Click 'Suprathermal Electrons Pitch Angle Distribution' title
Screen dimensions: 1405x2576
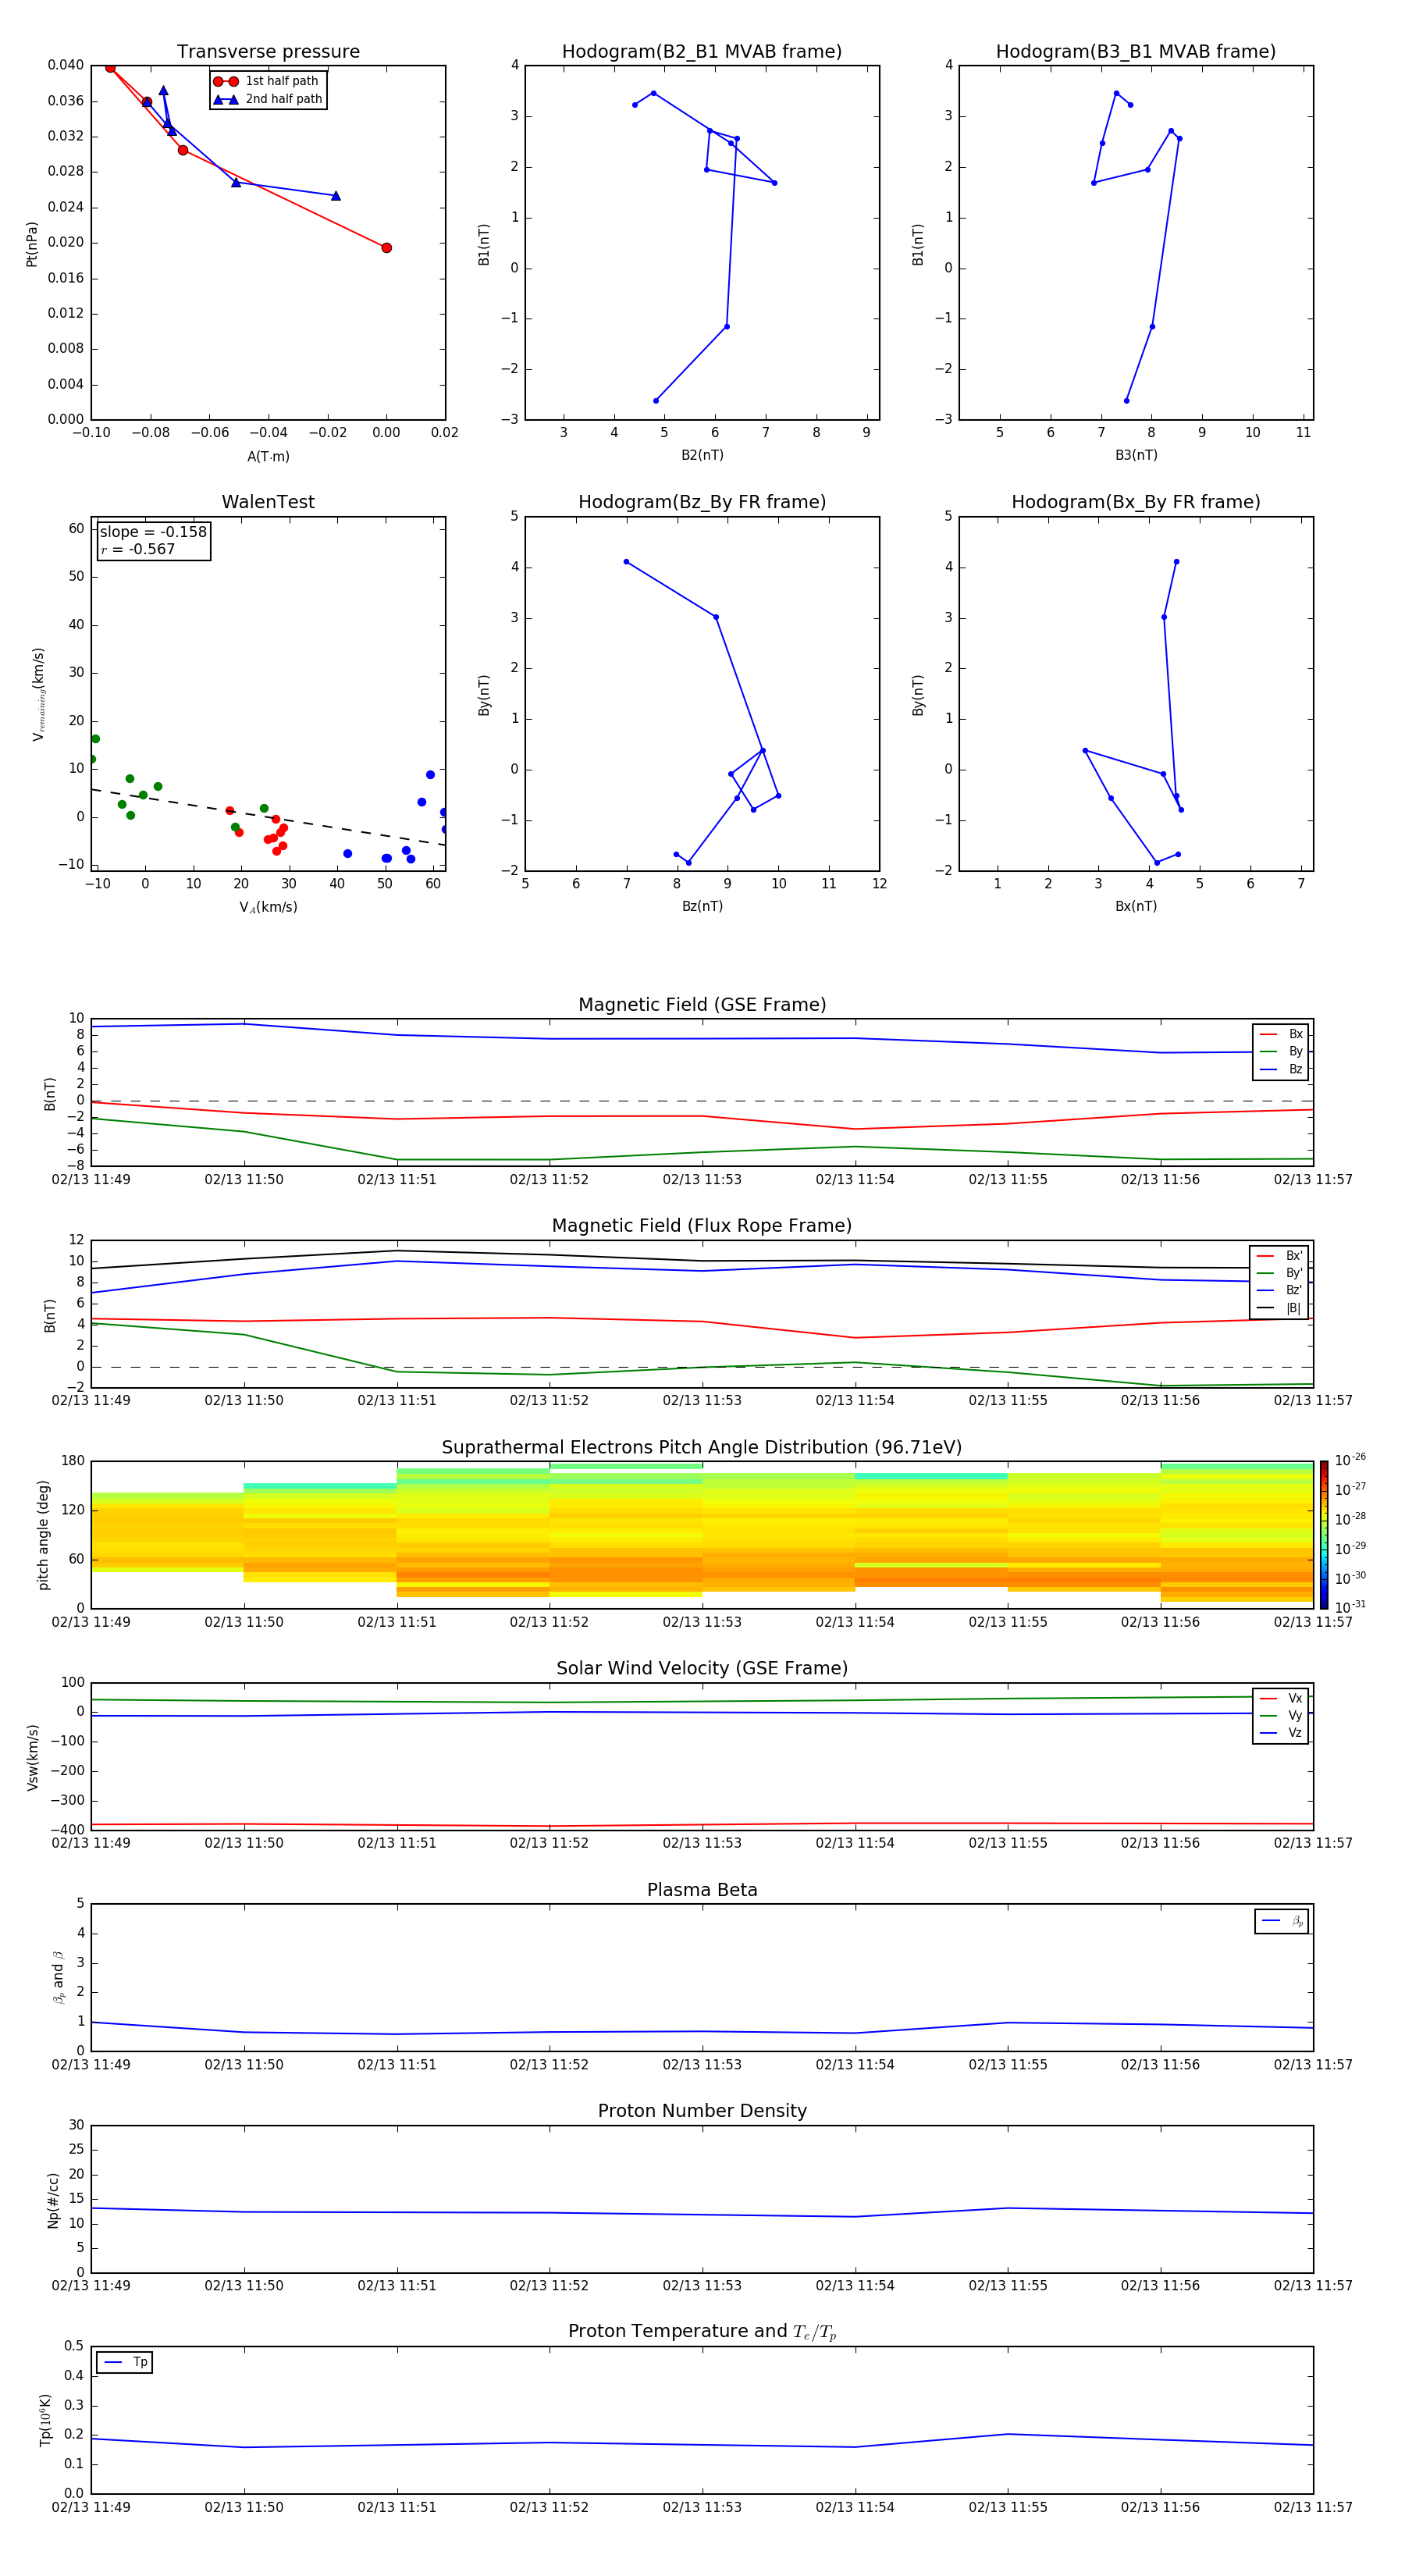tap(702, 1448)
